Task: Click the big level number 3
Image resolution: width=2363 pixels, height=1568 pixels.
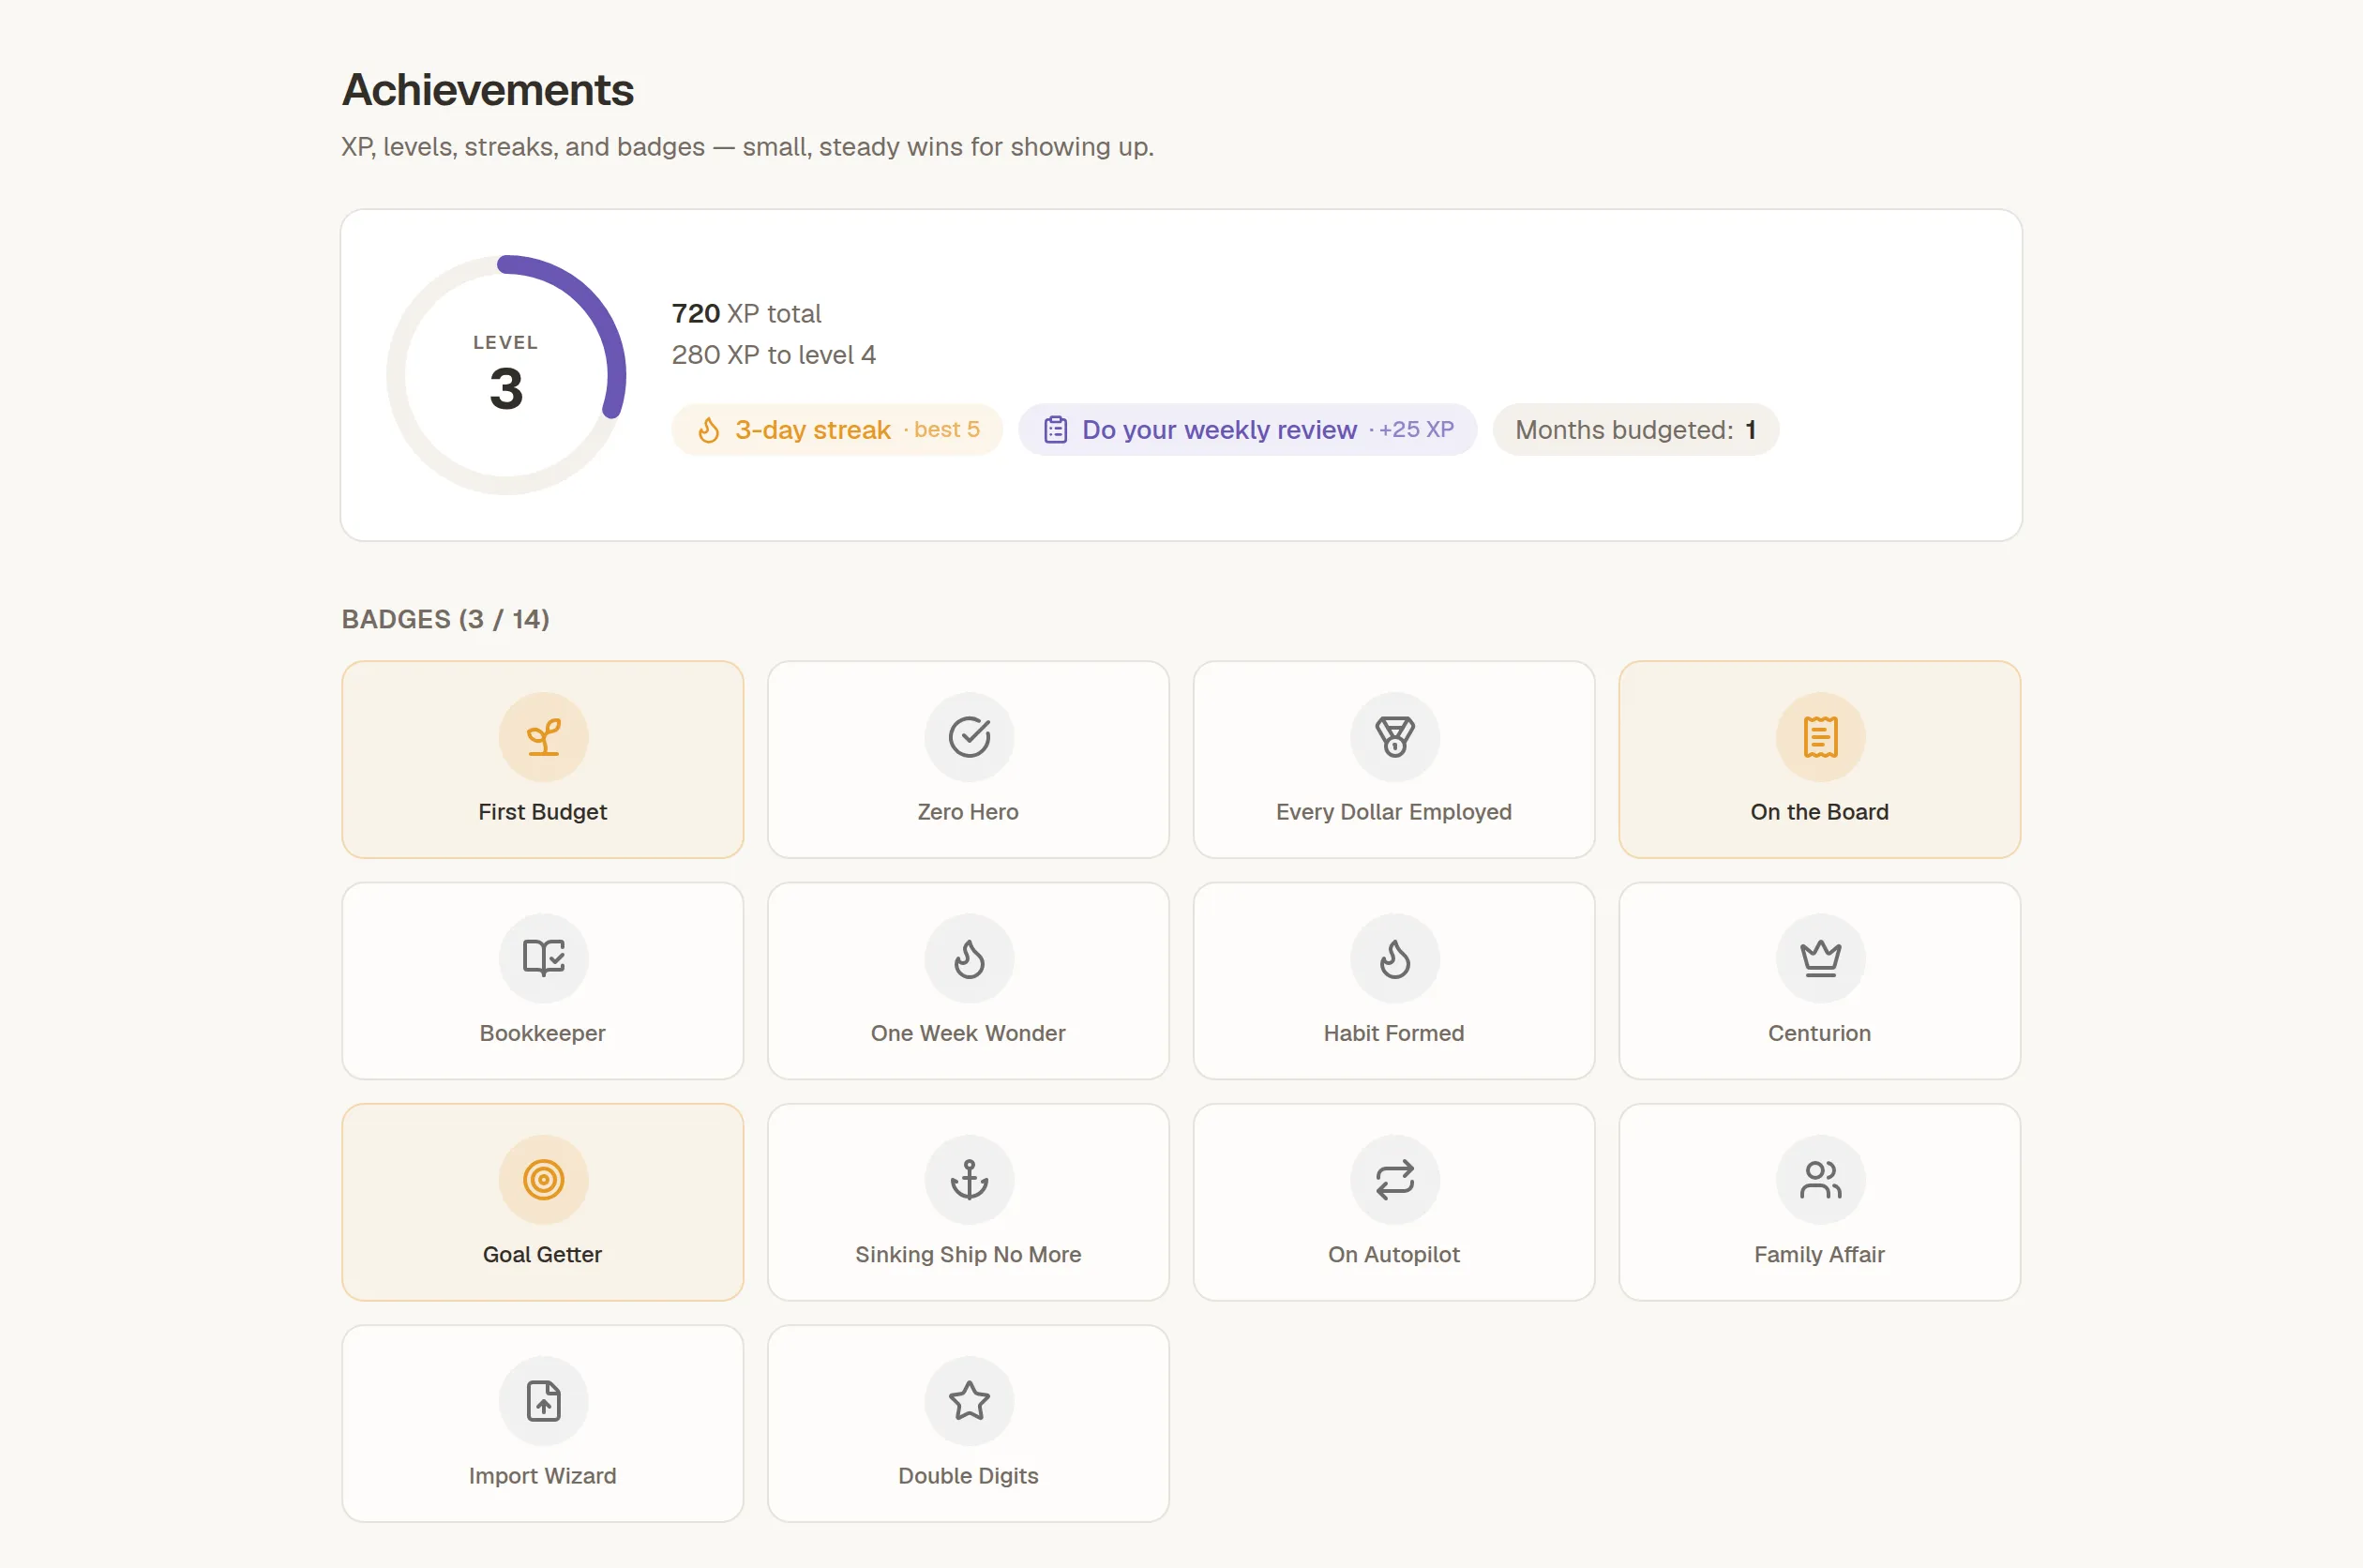Action: click(x=505, y=388)
